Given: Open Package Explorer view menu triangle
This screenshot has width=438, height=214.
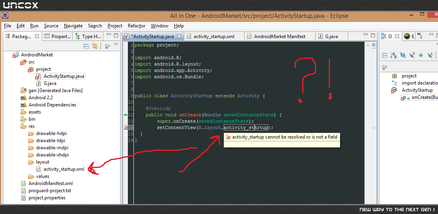Looking at the screenshot, I should (116, 44).
